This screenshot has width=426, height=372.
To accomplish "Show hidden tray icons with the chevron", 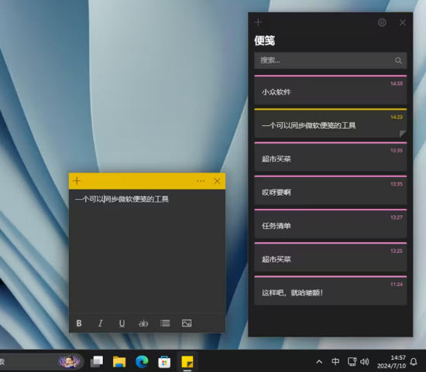I will pos(319,362).
